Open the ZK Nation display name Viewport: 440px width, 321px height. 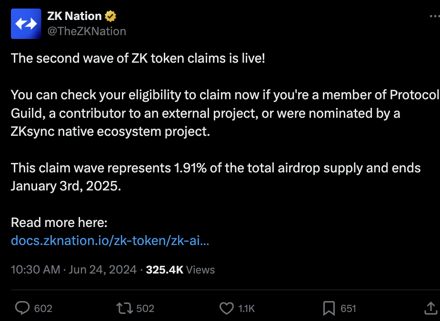pyautogui.click(x=74, y=16)
